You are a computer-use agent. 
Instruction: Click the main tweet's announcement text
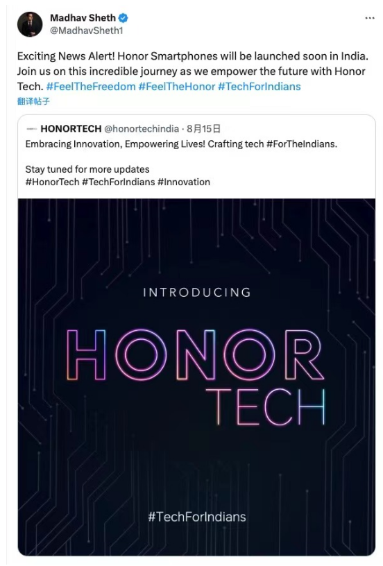193,71
